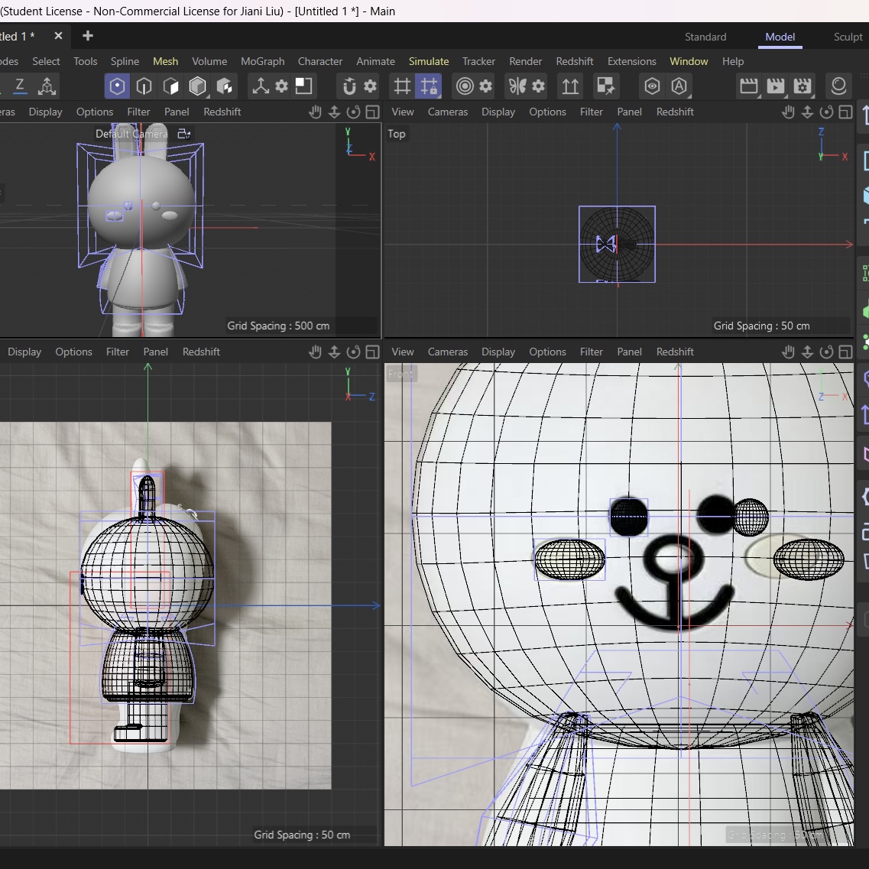The height and width of the screenshot is (869, 869).
Task: Open the snap settings gear beside the magnet
Action: (370, 86)
